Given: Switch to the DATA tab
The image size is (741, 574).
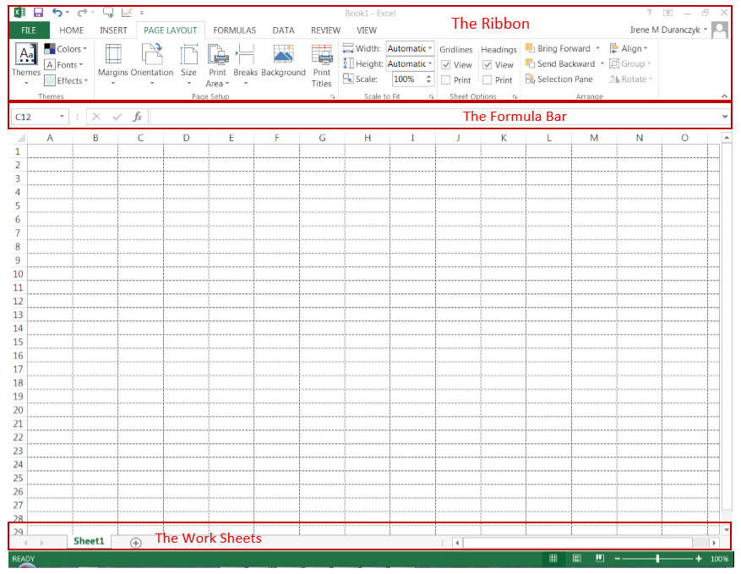Looking at the screenshot, I should tap(284, 30).
